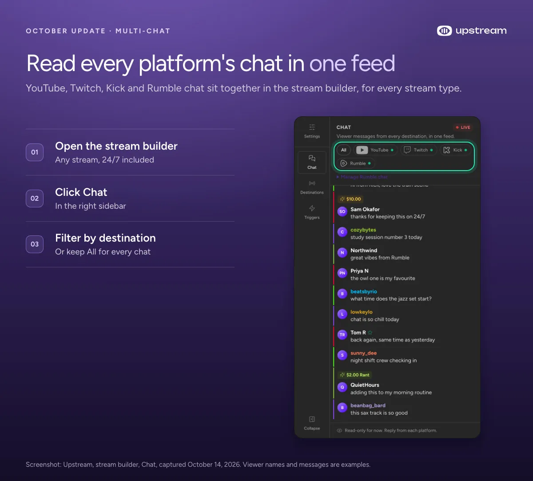Collapse the right sidebar
Viewport: 533px width, 481px height.
coord(312,423)
